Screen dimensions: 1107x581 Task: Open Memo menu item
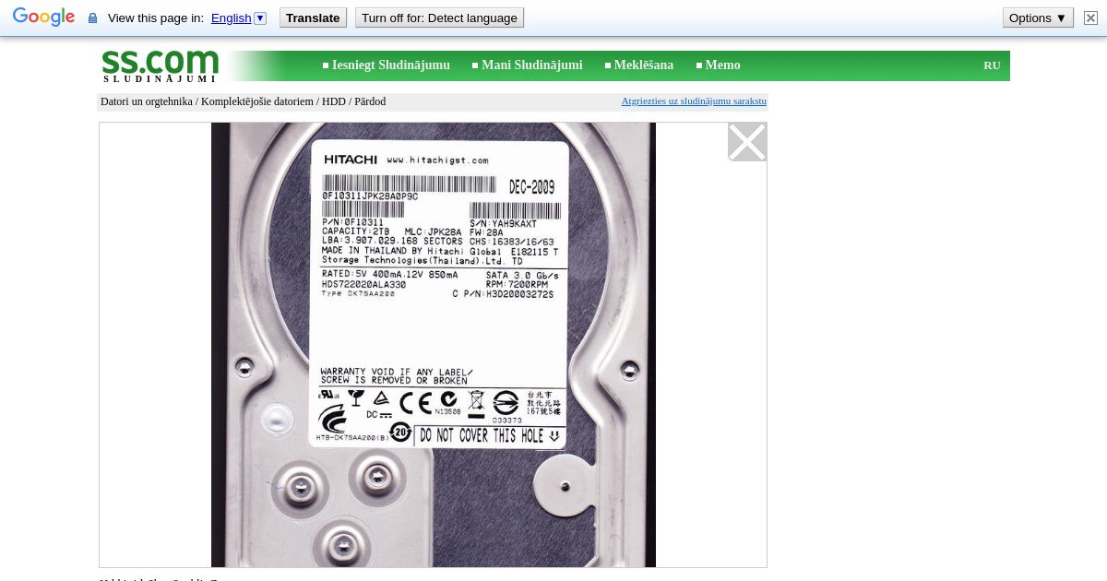click(x=723, y=65)
